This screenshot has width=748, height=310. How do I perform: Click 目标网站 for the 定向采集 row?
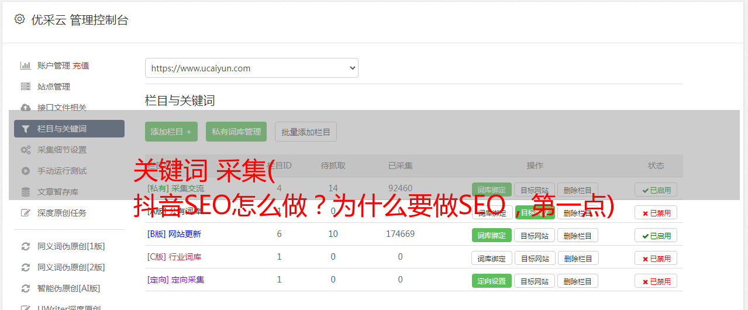point(535,281)
